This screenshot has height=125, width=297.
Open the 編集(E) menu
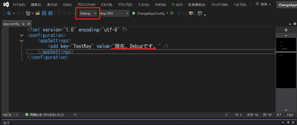pos(36,5)
